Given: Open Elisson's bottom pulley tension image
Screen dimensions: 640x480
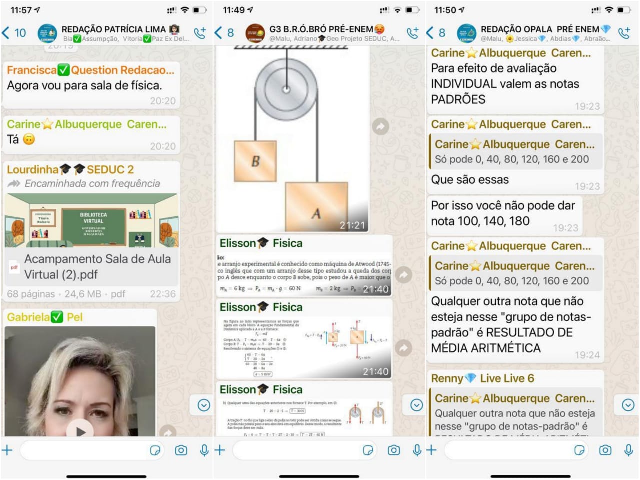Looking at the screenshot, I should click(304, 418).
